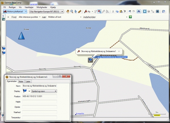The width and height of the screenshot is (170, 123).
Task: Click the Navn input field
Action: click(39, 86)
